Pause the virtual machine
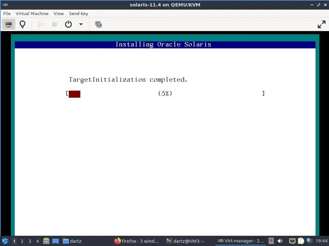The height and width of the screenshot is (246, 329). coord(55,24)
